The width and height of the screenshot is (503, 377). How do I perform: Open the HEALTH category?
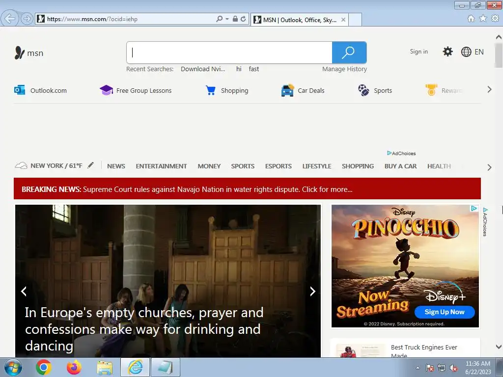click(439, 166)
